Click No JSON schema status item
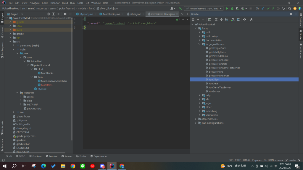This screenshot has height=170, width=303. click(x=273, y=160)
